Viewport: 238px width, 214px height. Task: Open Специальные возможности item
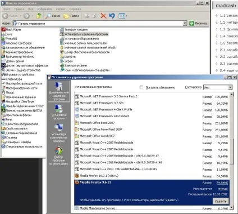(22, 146)
